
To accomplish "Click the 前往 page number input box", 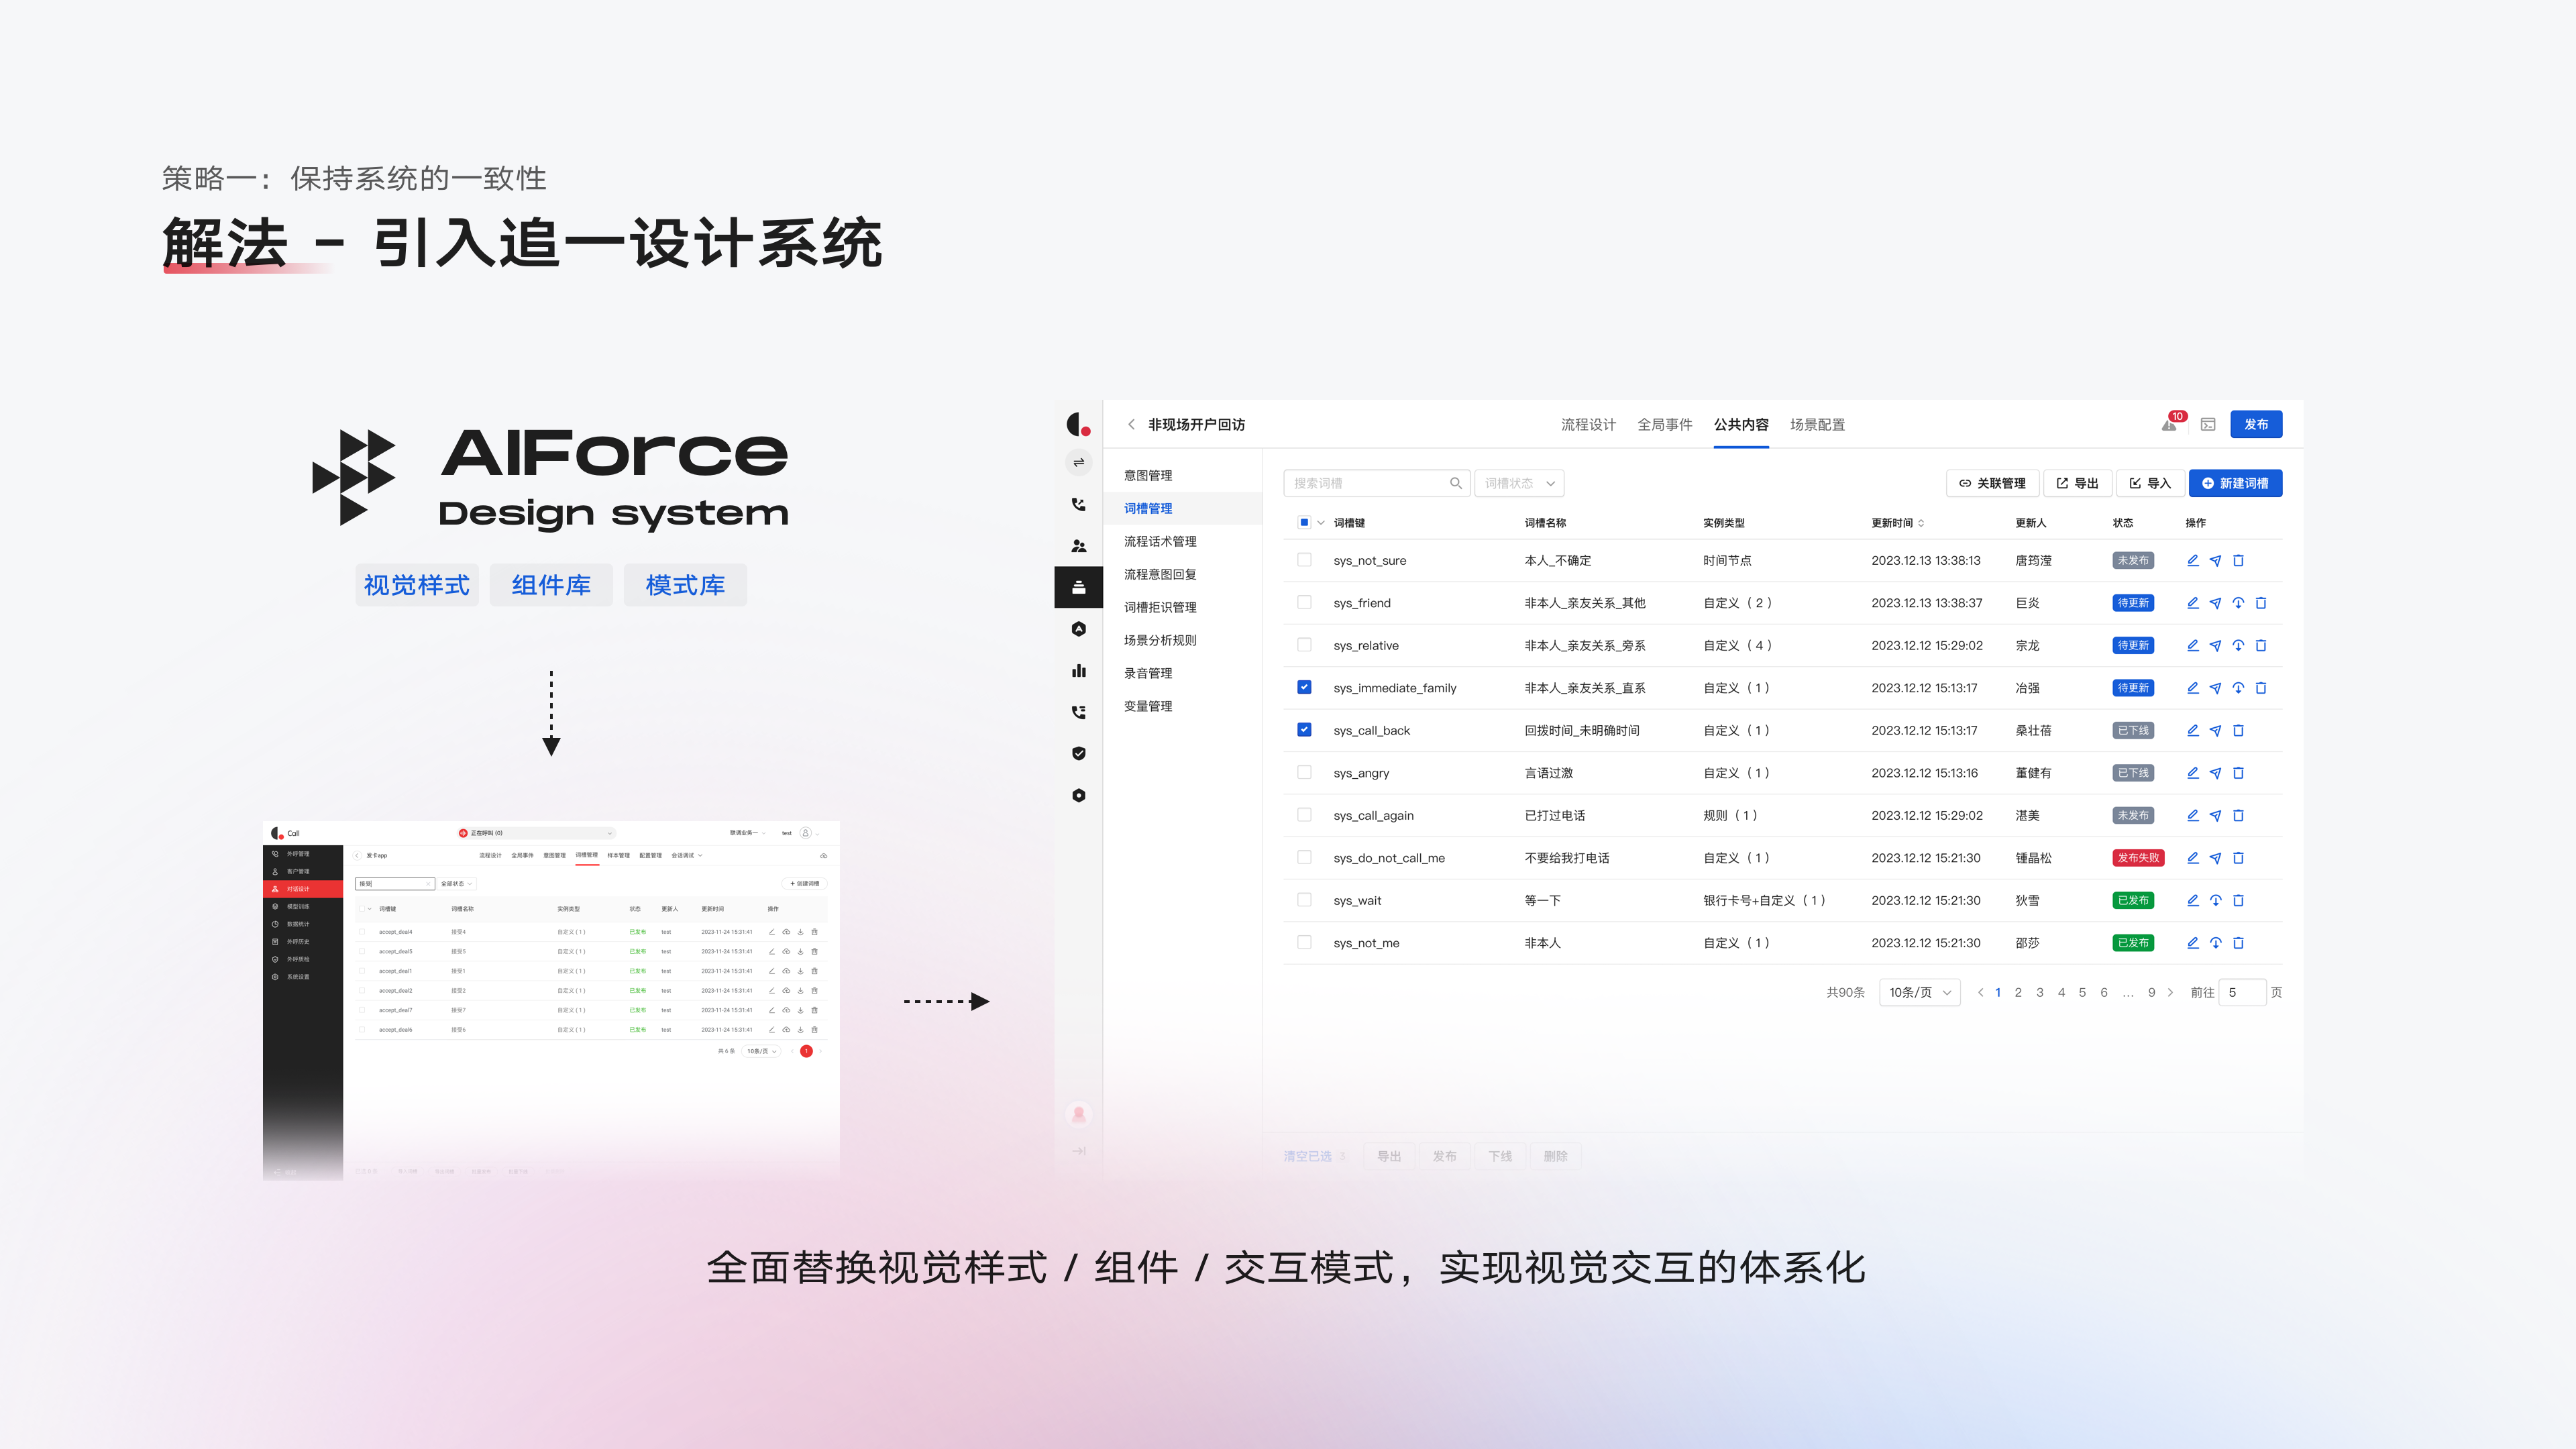I will coord(2242,992).
